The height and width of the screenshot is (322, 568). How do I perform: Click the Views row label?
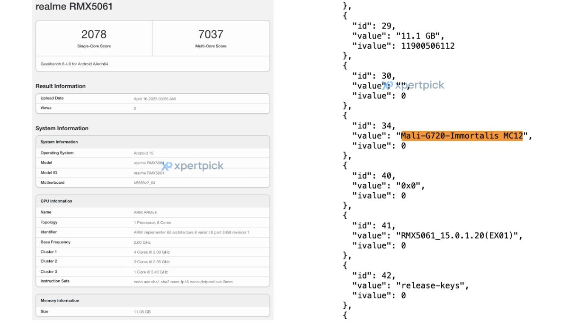click(46, 107)
